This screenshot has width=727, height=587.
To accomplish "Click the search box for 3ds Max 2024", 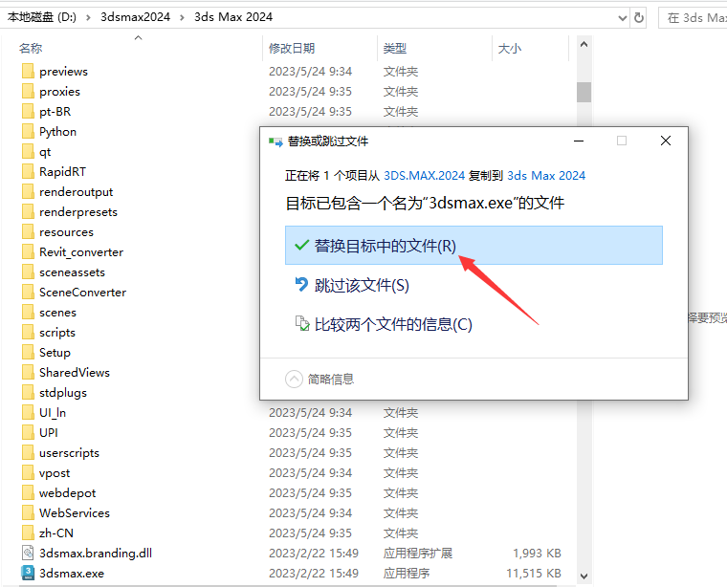I will coord(693,18).
